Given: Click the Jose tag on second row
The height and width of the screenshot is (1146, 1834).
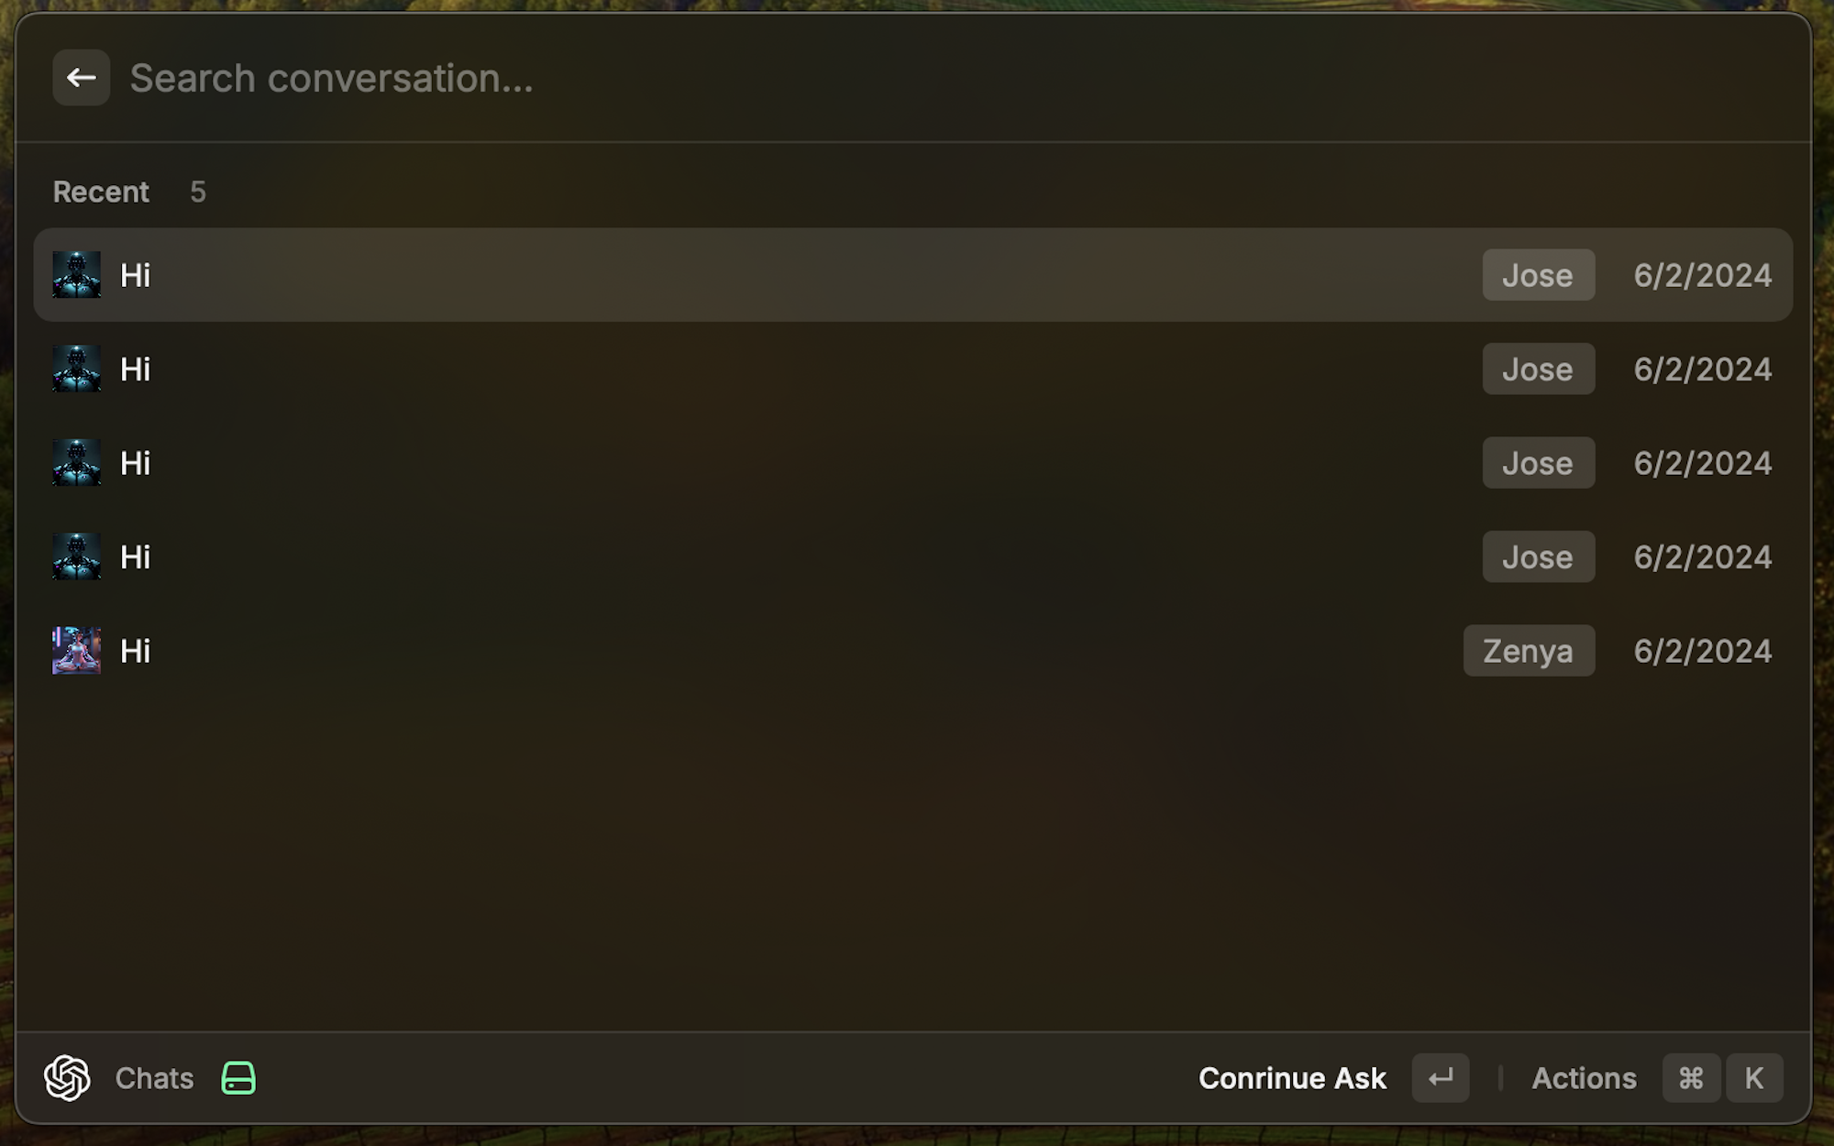Looking at the screenshot, I should click(x=1538, y=369).
